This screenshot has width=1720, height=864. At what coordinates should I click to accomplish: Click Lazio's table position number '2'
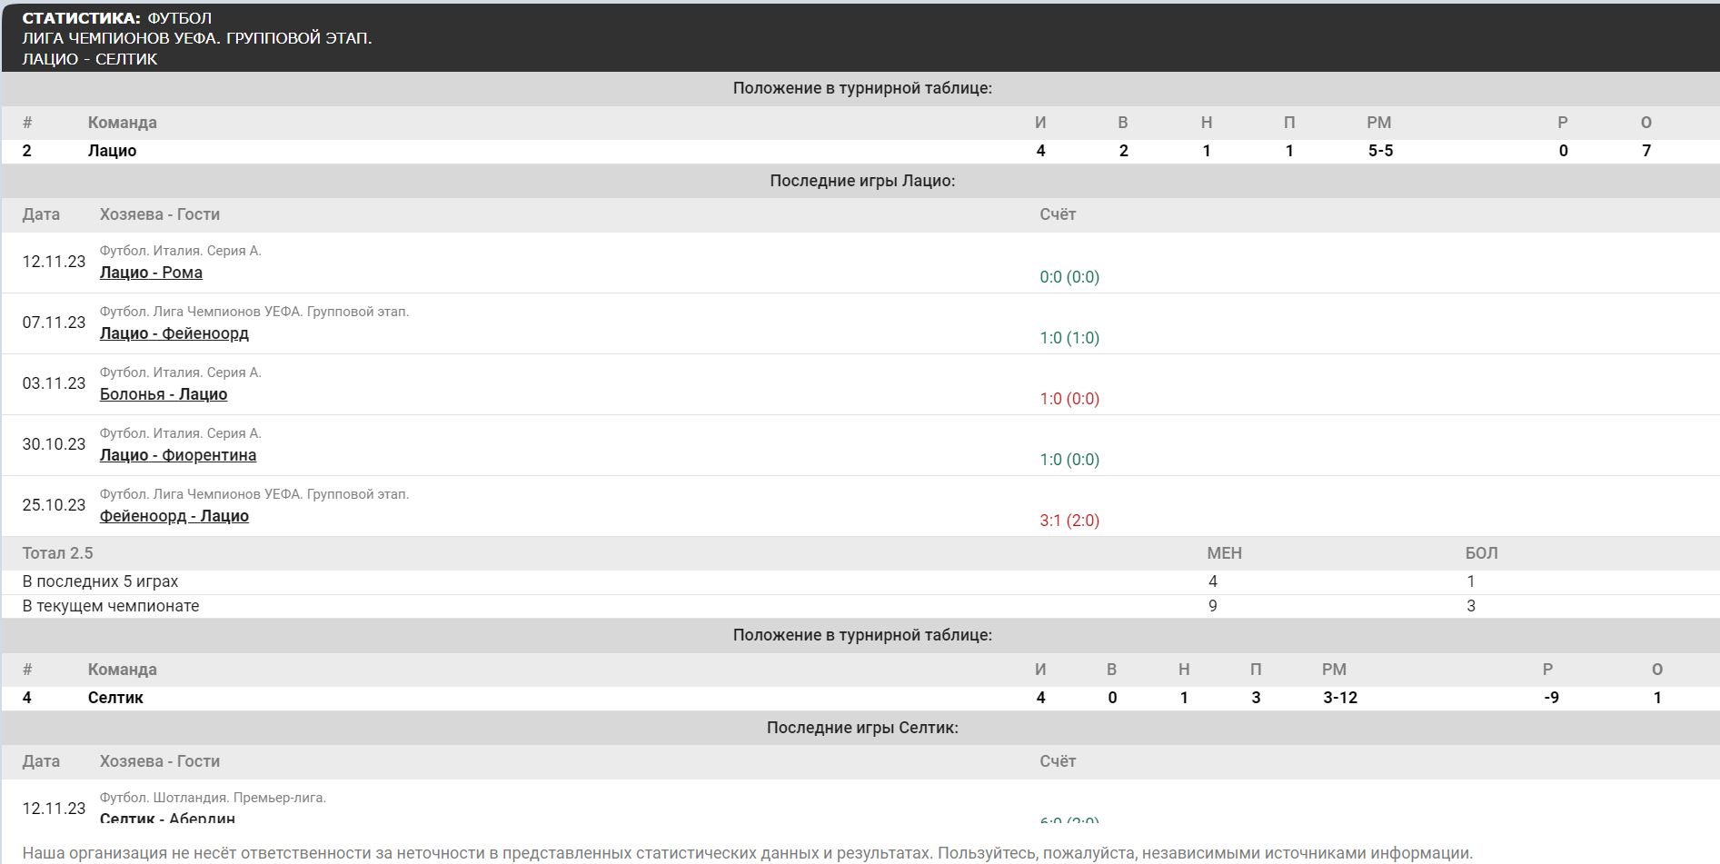click(x=27, y=151)
